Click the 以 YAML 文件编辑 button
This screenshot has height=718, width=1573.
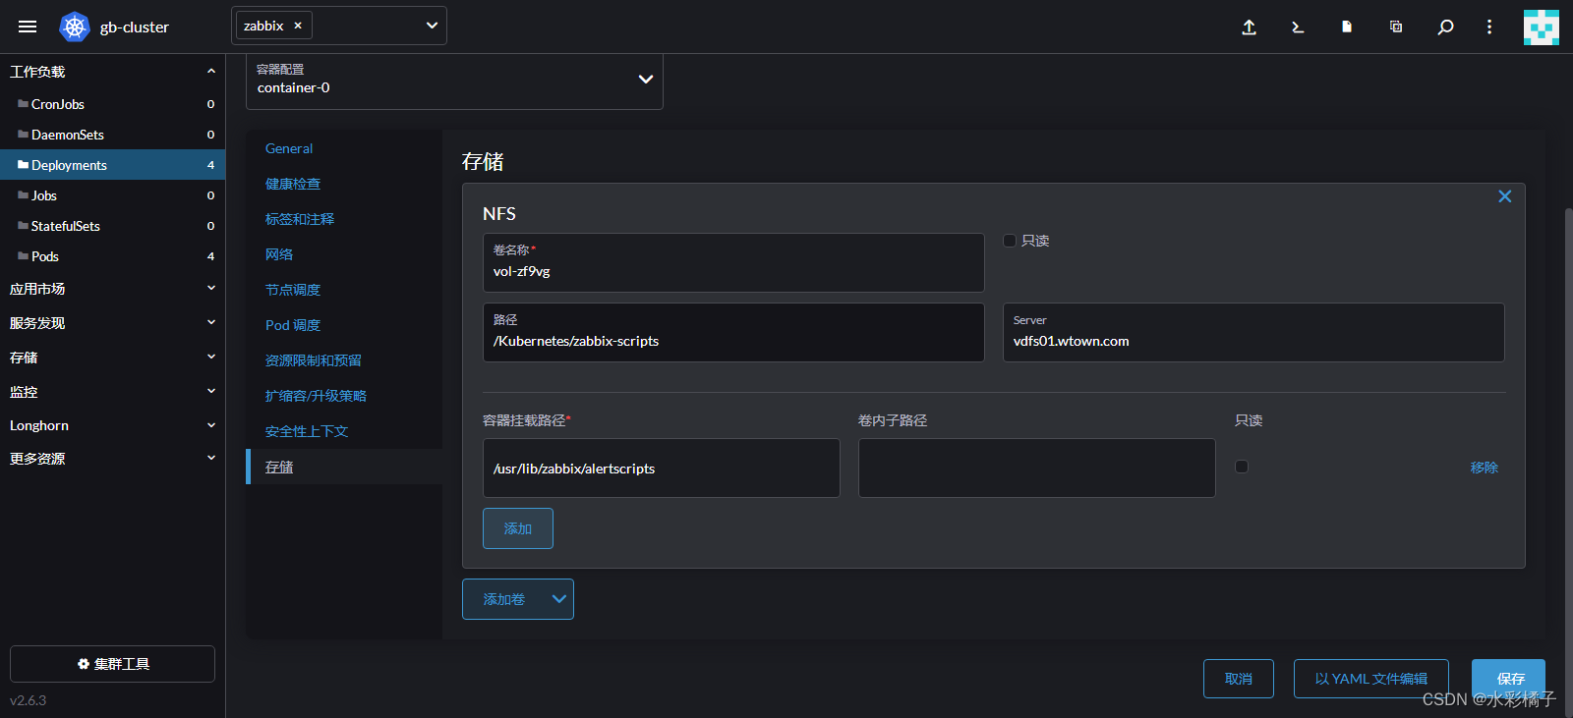pyautogui.click(x=1370, y=679)
